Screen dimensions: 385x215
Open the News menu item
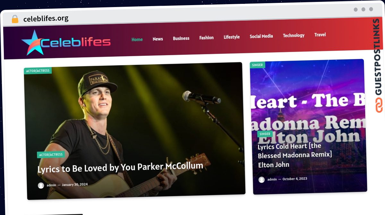(158, 39)
